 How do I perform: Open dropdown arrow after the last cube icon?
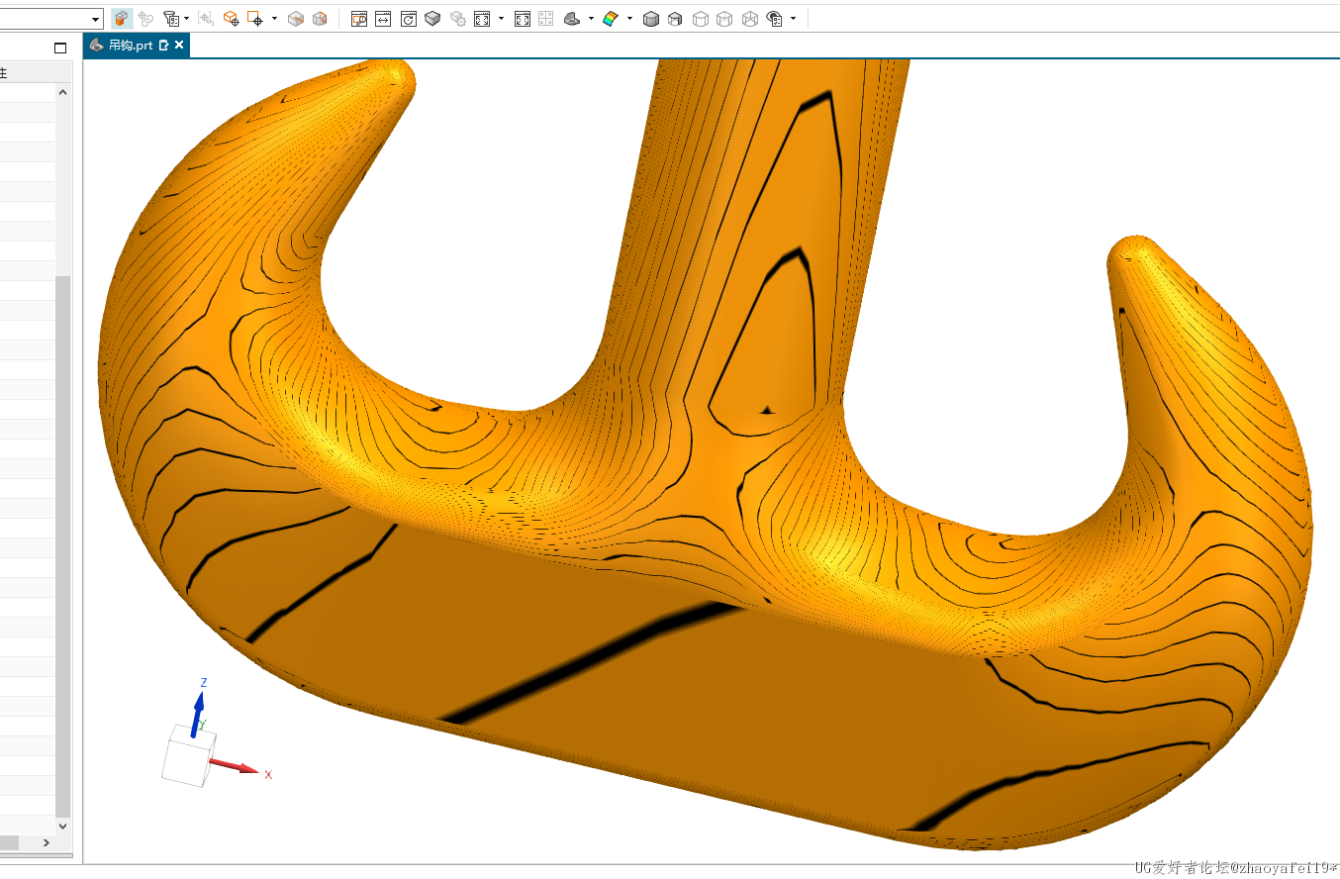tap(793, 18)
